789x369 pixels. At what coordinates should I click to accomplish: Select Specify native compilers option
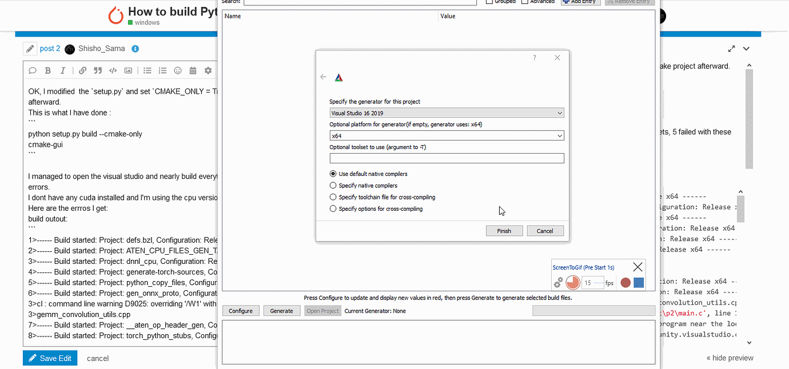point(364,185)
